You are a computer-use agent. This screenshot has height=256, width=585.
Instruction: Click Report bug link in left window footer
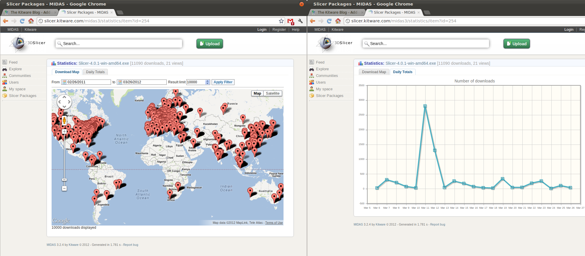point(131,245)
